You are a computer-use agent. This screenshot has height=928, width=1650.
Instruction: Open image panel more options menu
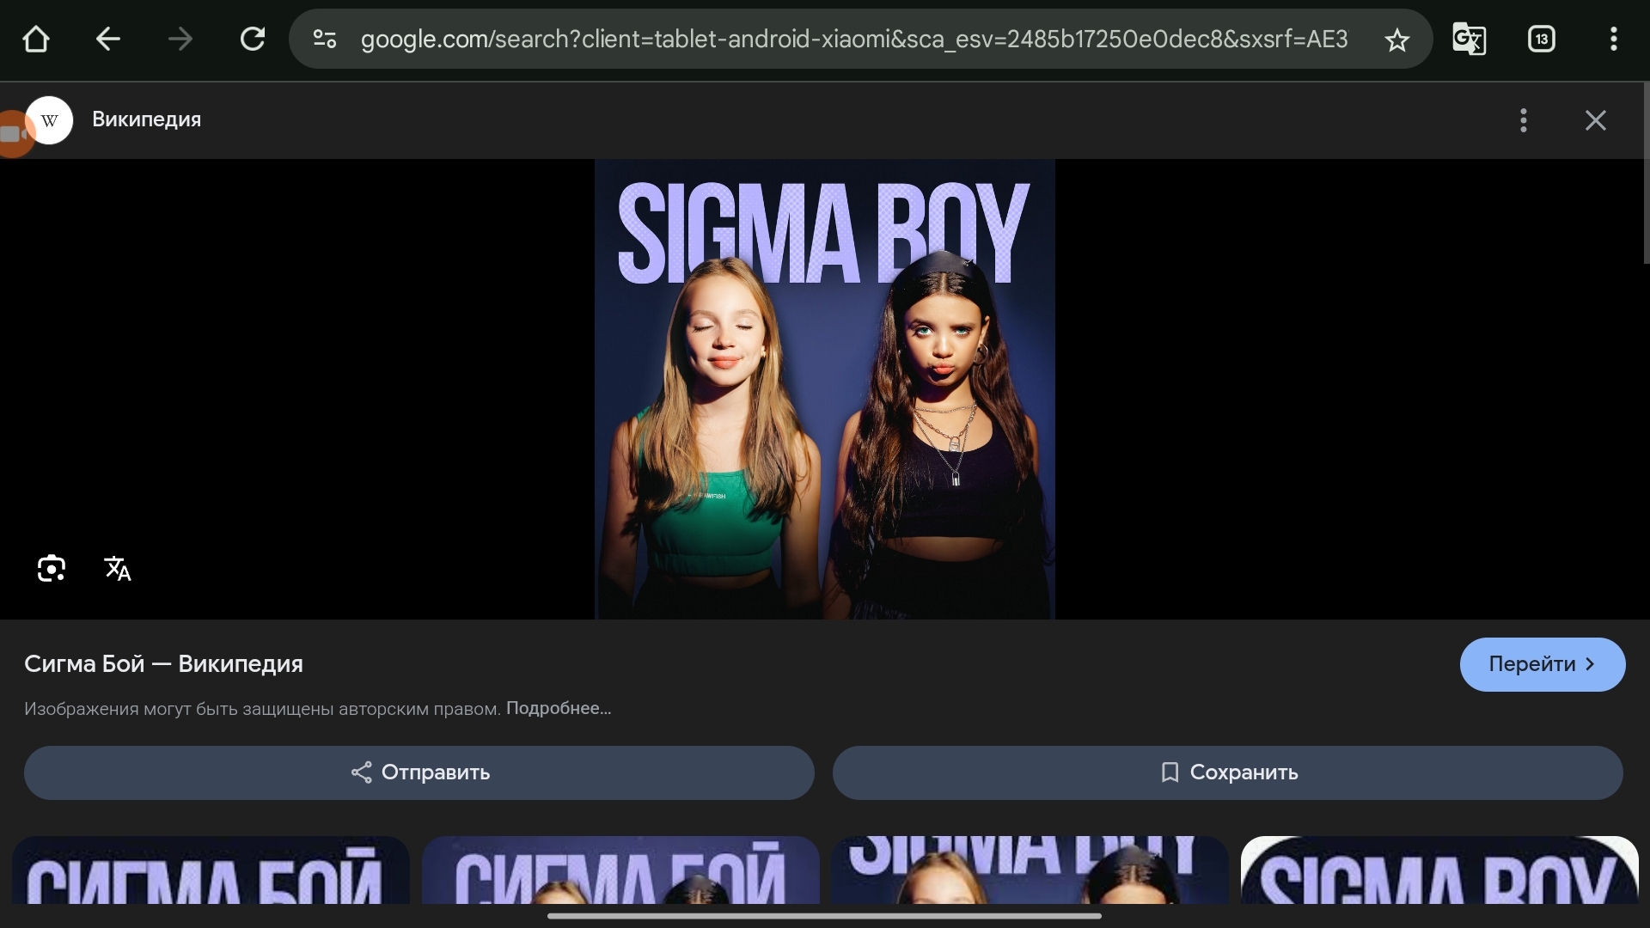coord(1523,120)
